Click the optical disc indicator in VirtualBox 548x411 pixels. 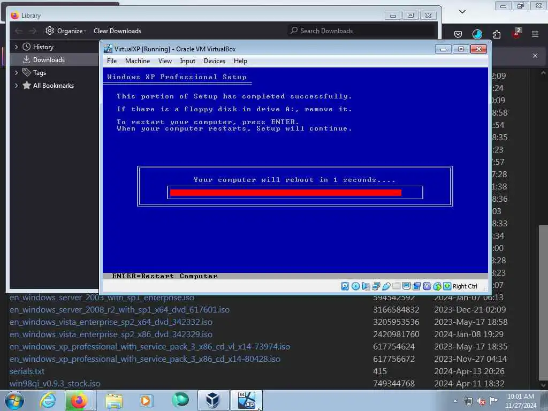click(x=355, y=286)
